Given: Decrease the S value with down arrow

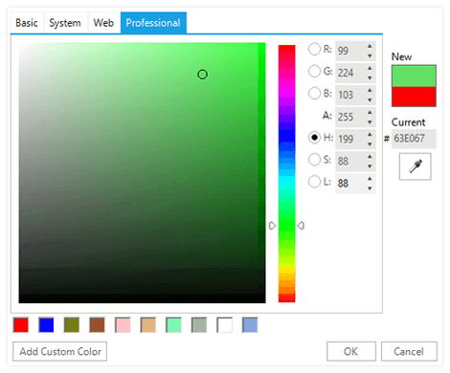Looking at the screenshot, I should click(370, 166).
